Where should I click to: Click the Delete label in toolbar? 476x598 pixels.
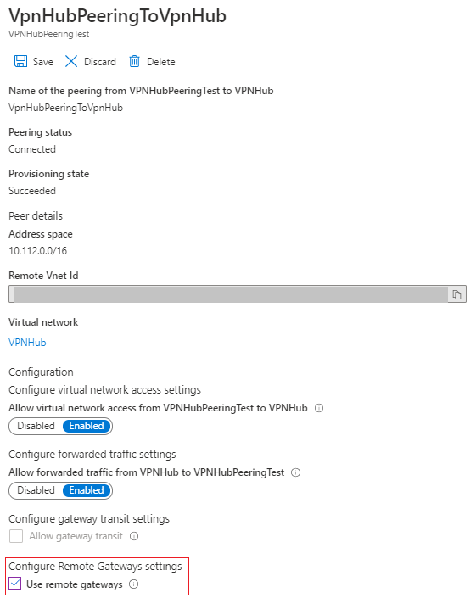point(161,62)
